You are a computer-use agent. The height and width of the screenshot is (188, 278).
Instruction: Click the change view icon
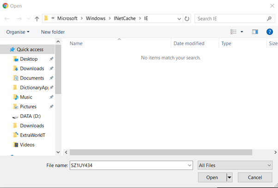pyautogui.click(x=233, y=32)
